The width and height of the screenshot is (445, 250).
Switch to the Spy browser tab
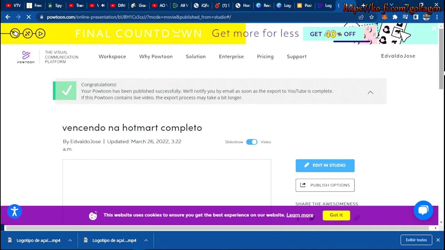tap(55, 6)
